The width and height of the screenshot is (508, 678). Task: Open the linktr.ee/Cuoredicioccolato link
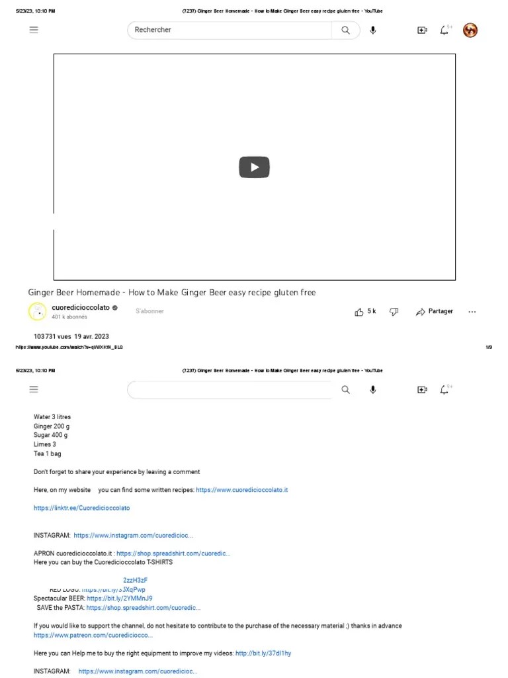[81, 508]
